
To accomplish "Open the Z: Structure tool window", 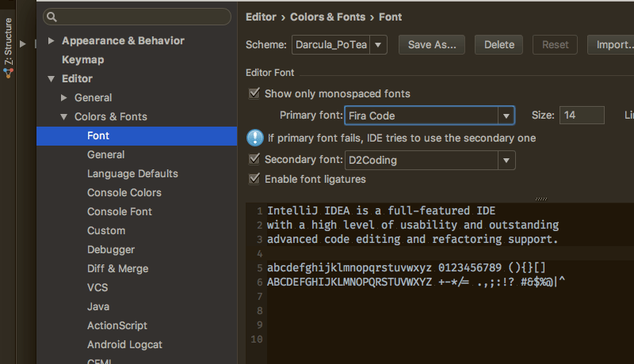I will (8, 47).
